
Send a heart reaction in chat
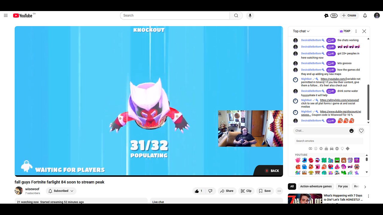[361, 131]
